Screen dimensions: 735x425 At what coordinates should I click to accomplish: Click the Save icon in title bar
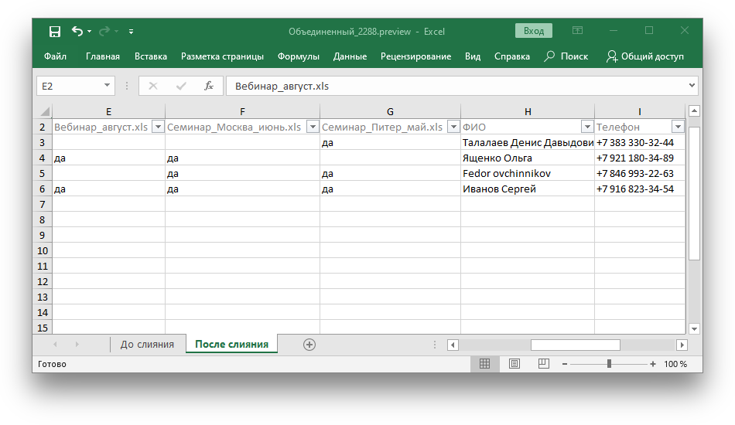click(55, 31)
